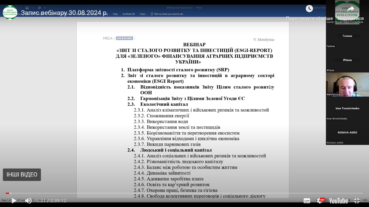Click '2.3.5. Біорізноманіття та перетворення екосистем'

187,133
